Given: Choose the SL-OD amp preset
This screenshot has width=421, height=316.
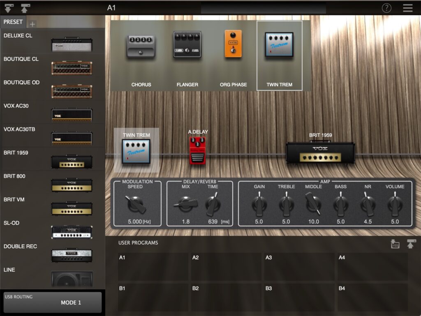Looking at the screenshot, I should click(x=52, y=229).
